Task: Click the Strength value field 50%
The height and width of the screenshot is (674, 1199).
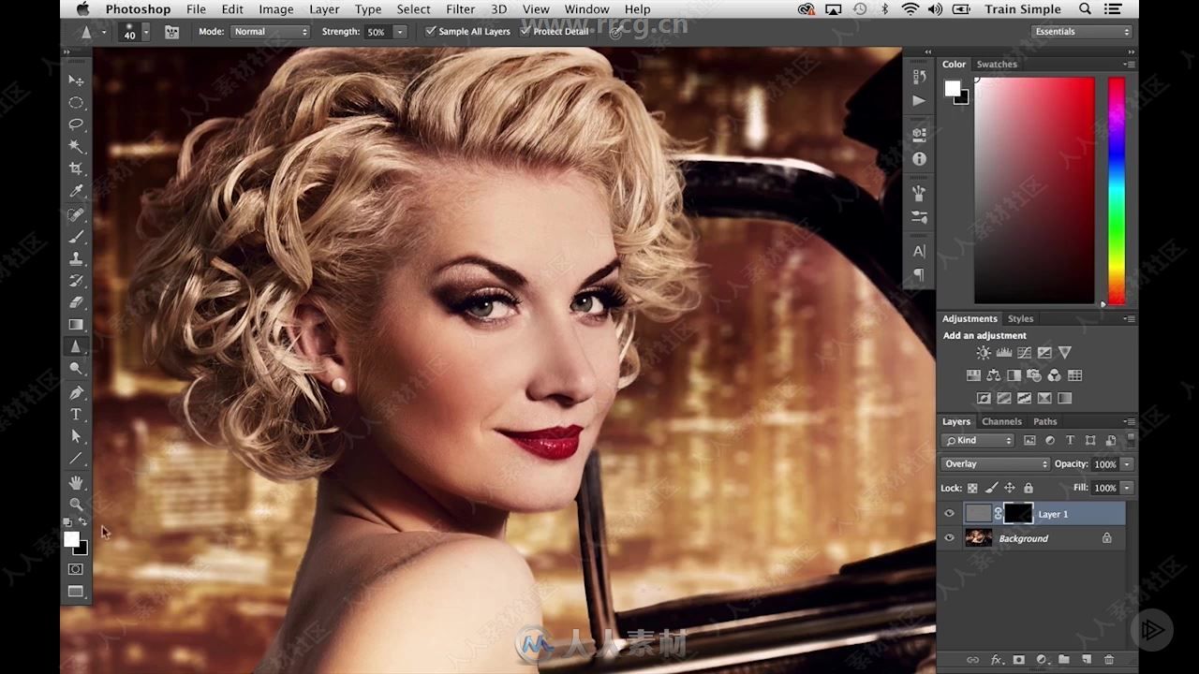Action: [377, 32]
